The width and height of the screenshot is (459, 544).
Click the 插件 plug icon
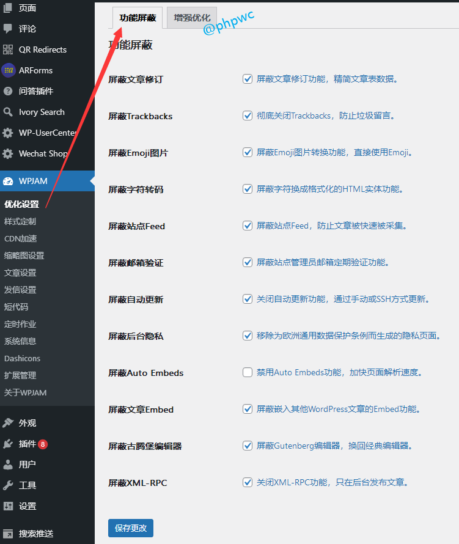(x=7, y=444)
